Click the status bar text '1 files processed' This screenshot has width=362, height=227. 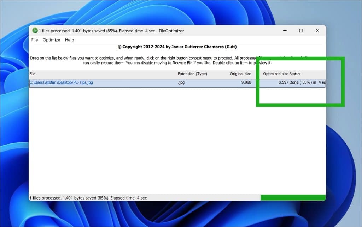(88, 198)
